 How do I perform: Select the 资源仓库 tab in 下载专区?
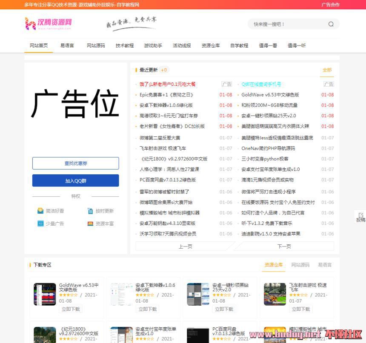tap(274, 265)
